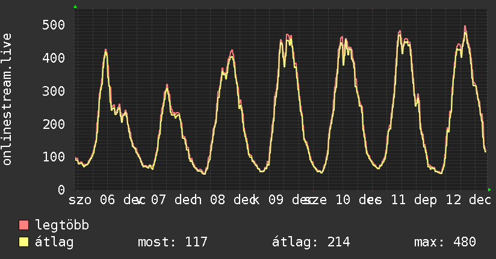This screenshot has height=259, width=496.
Task: Click the y-axis label 200
Action: (x=54, y=124)
